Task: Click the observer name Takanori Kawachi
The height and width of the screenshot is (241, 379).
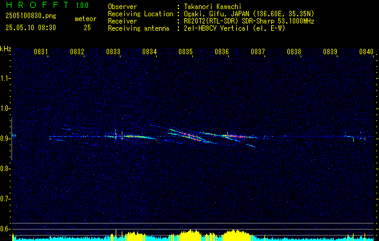Action: (211, 7)
